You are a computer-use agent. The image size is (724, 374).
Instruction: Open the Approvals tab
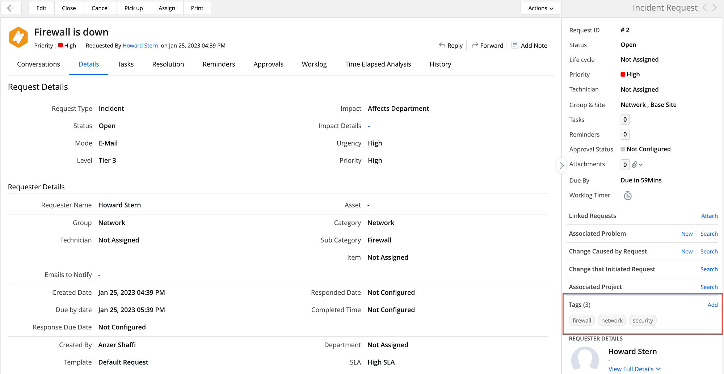pos(268,64)
